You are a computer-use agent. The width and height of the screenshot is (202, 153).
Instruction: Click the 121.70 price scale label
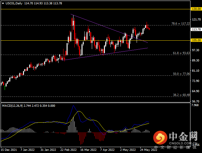[x=196, y=20]
